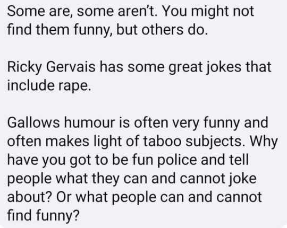Click the phrase "but others do."
The width and height of the screenshot is (287, 228).
point(162,30)
